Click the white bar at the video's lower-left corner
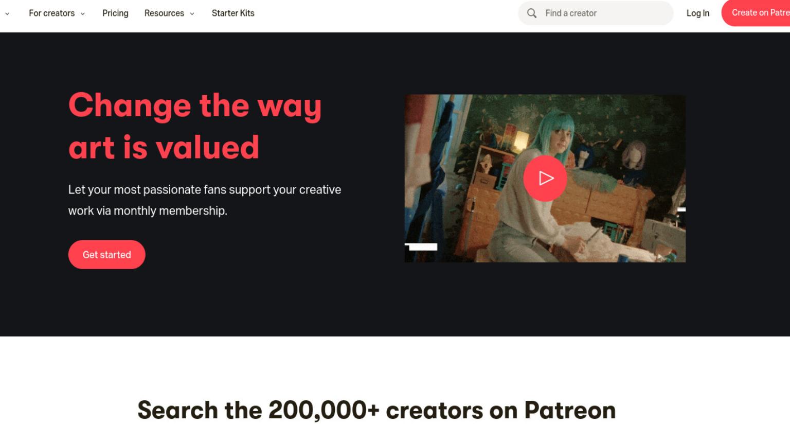 coord(421,246)
